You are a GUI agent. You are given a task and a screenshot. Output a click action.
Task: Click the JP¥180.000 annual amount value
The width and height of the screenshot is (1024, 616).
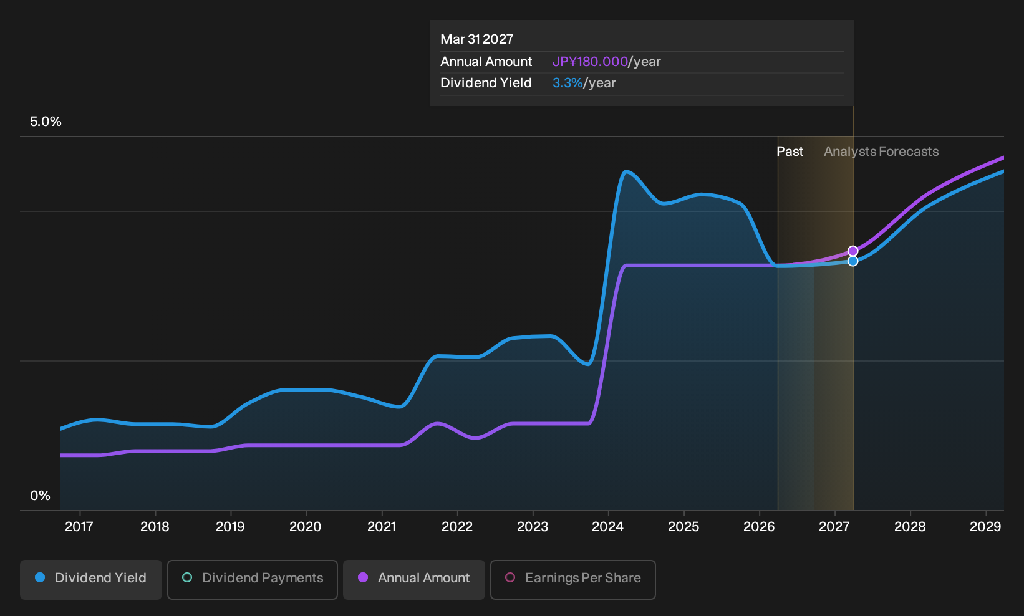coord(590,62)
